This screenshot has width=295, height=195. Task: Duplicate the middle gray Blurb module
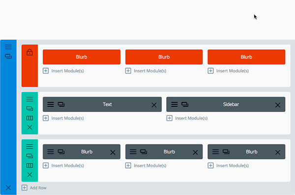144,152
